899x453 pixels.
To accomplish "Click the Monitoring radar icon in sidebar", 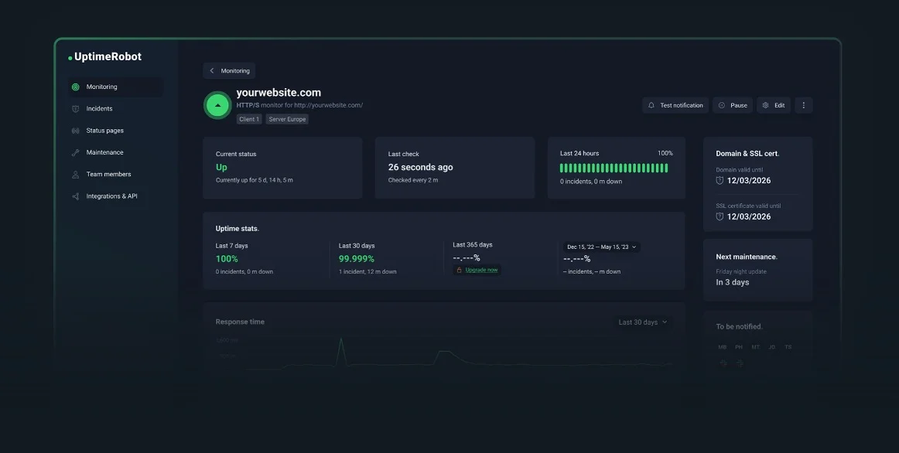I will point(75,87).
